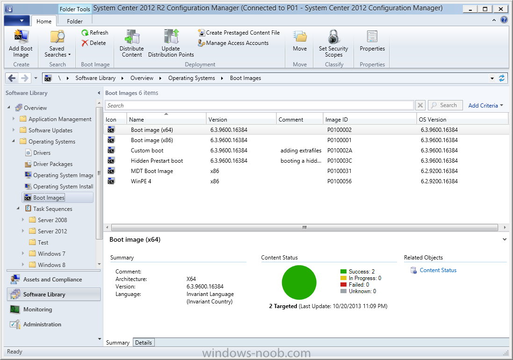513x360 pixels.
Task: Switch to the Home ribbon tab
Action: coord(44,21)
